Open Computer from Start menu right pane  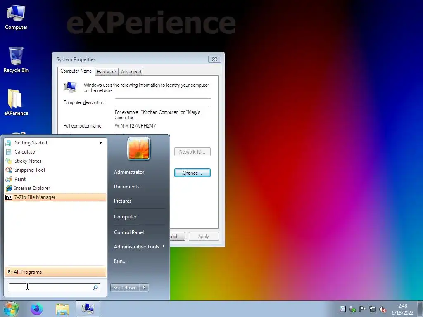coord(125,217)
